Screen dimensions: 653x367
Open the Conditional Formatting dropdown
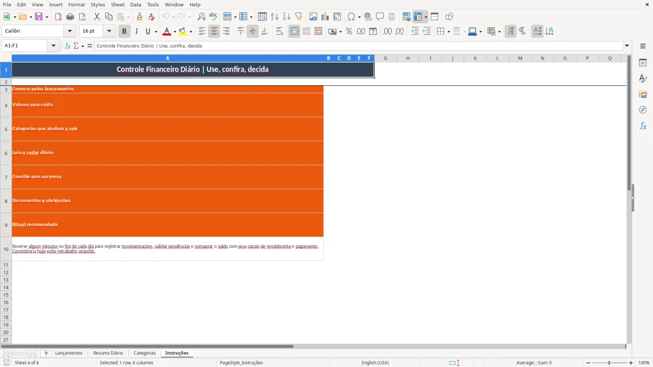(x=498, y=32)
